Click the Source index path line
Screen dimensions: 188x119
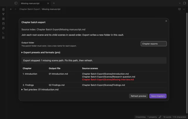[53, 29]
